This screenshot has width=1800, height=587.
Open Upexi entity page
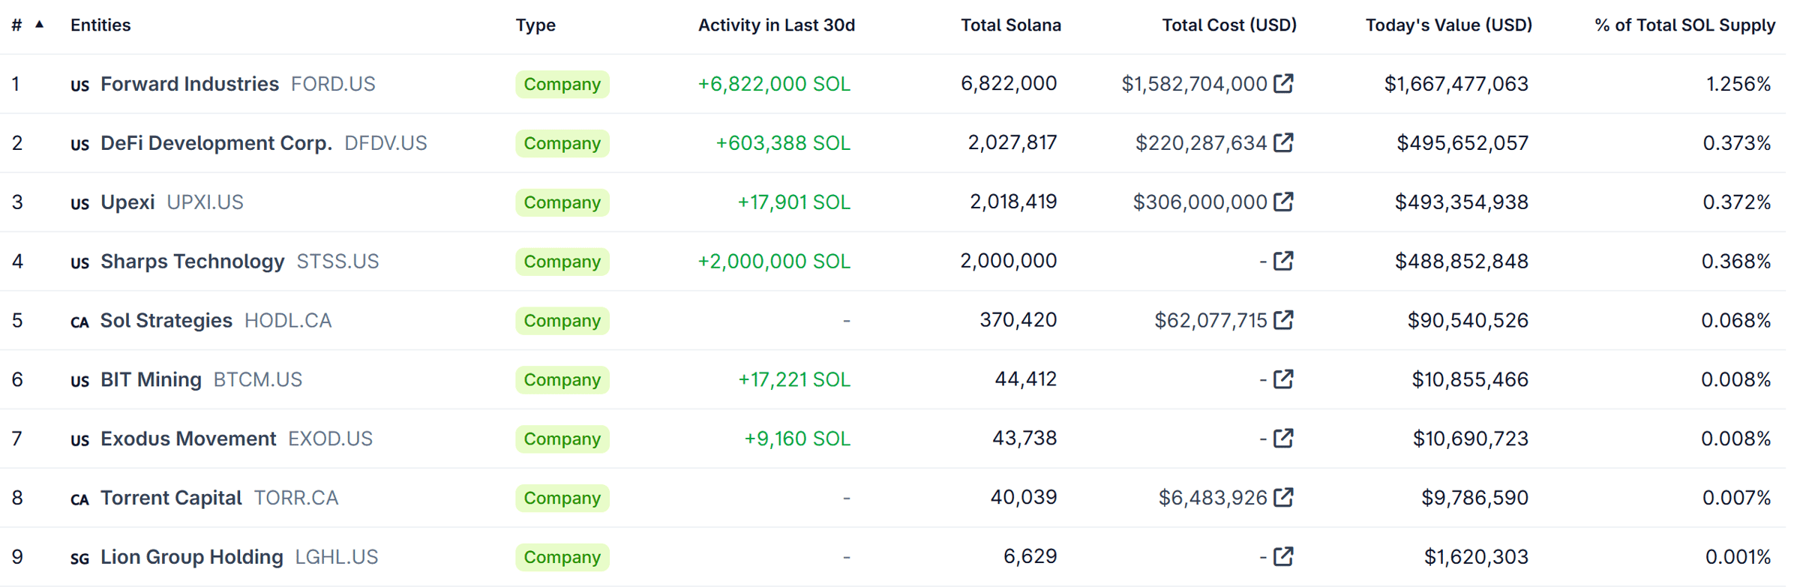(x=127, y=202)
